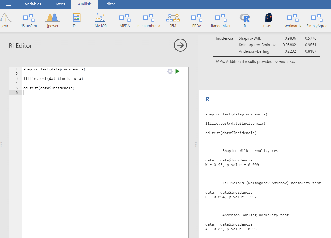Click A = 0.83 p-value output line
Screen dimensions: 331x238
(x=231, y=229)
